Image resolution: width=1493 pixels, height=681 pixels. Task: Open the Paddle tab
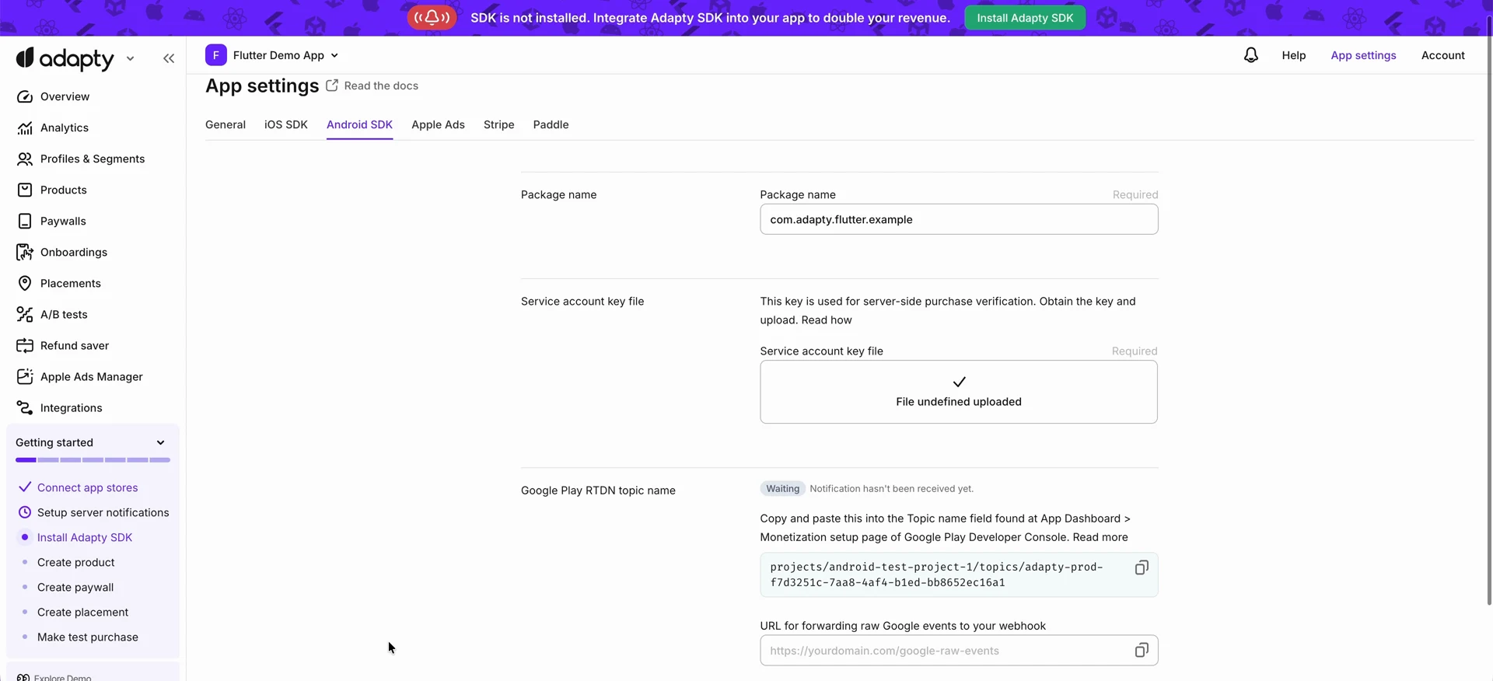point(551,124)
